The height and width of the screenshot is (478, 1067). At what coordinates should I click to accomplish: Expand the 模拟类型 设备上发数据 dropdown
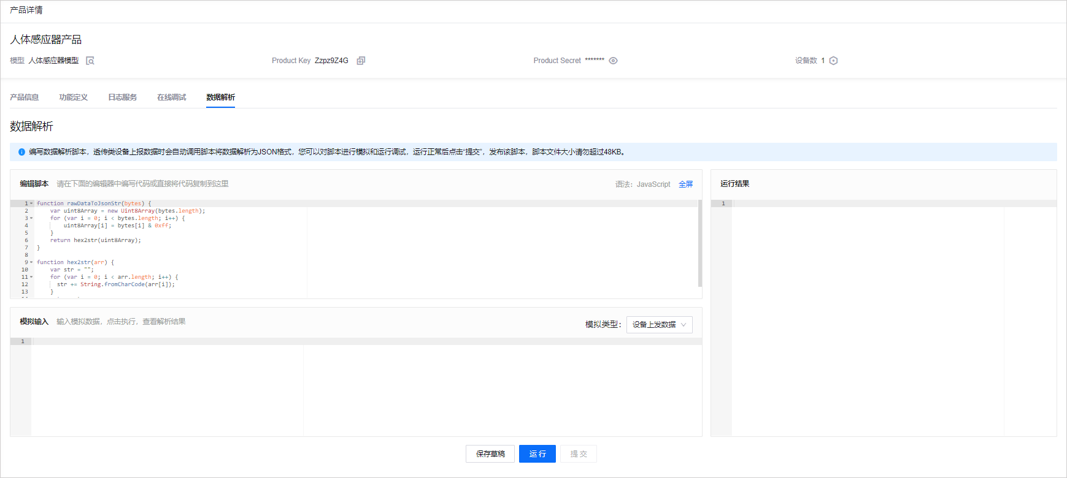point(660,325)
